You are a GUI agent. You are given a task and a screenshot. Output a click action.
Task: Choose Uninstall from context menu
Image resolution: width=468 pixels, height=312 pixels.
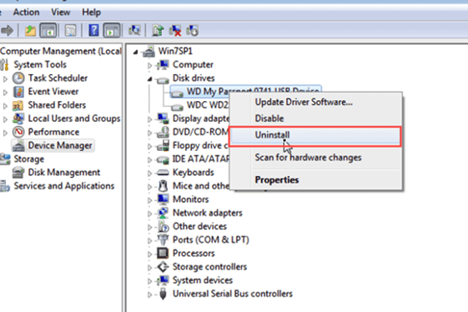(x=315, y=135)
